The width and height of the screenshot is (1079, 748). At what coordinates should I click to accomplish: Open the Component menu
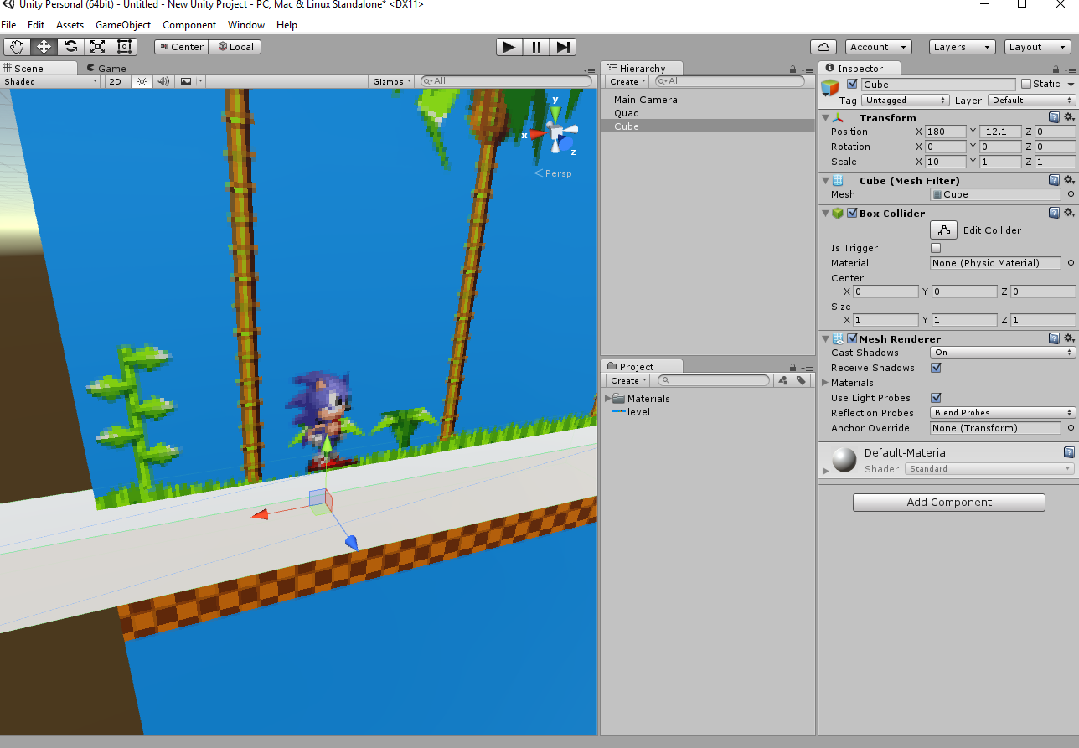[189, 25]
